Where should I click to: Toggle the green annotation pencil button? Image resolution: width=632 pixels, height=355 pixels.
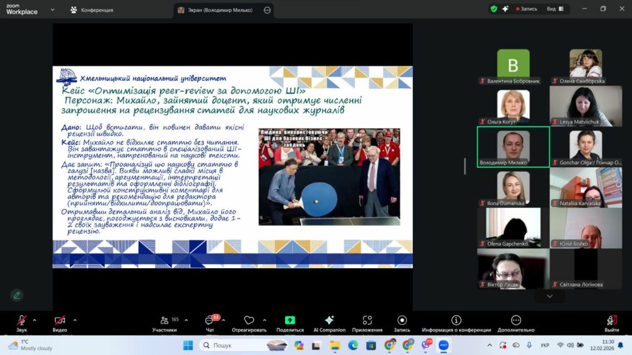pyautogui.click(x=17, y=295)
